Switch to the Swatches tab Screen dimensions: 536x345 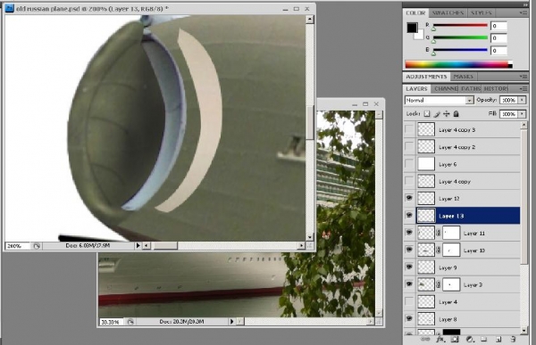click(x=448, y=13)
